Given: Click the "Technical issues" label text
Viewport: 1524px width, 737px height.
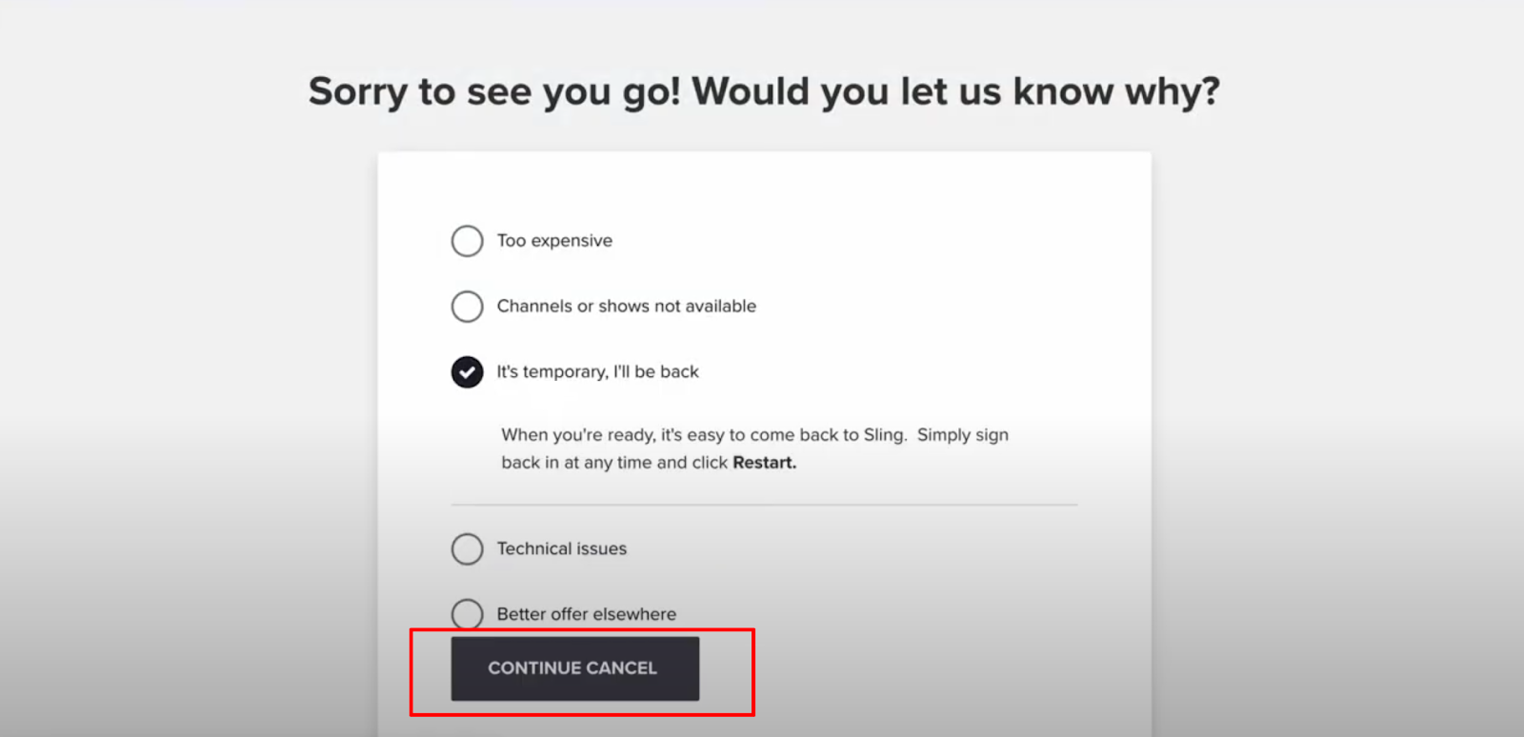Looking at the screenshot, I should pos(562,549).
